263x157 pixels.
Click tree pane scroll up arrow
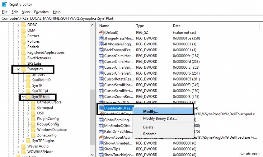coord(92,25)
